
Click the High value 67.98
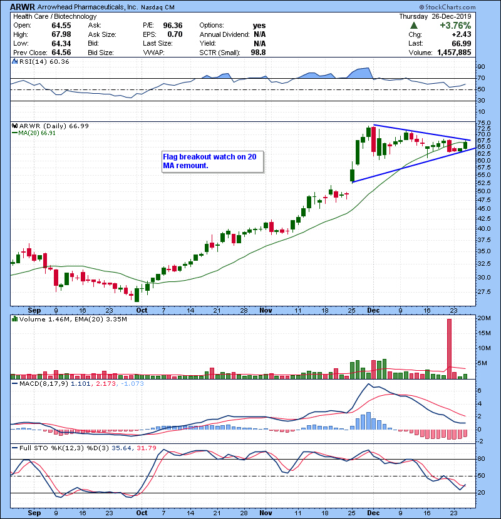(x=61, y=34)
